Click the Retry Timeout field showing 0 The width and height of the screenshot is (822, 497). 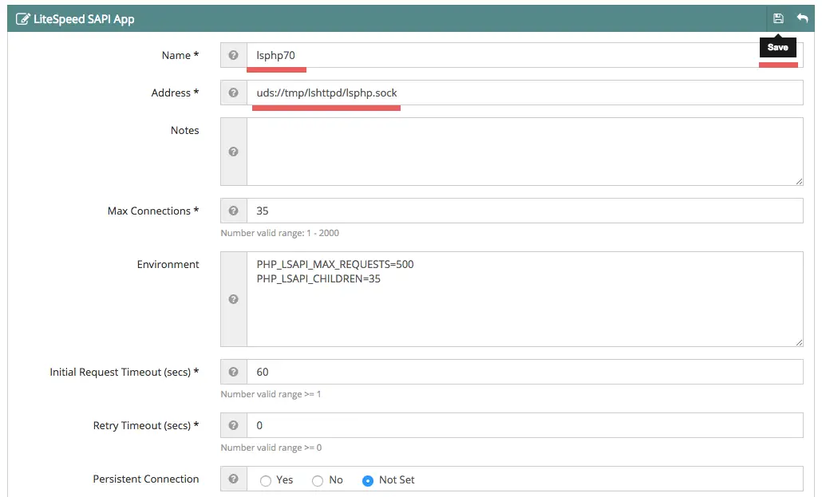(525, 425)
